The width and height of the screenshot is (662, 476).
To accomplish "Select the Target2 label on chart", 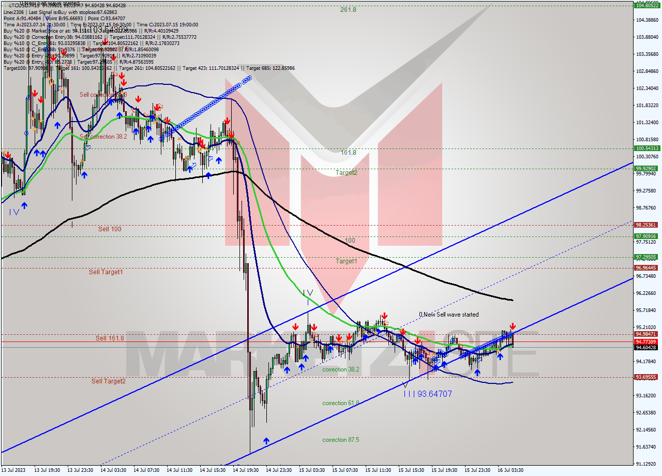I will (x=347, y=173).
